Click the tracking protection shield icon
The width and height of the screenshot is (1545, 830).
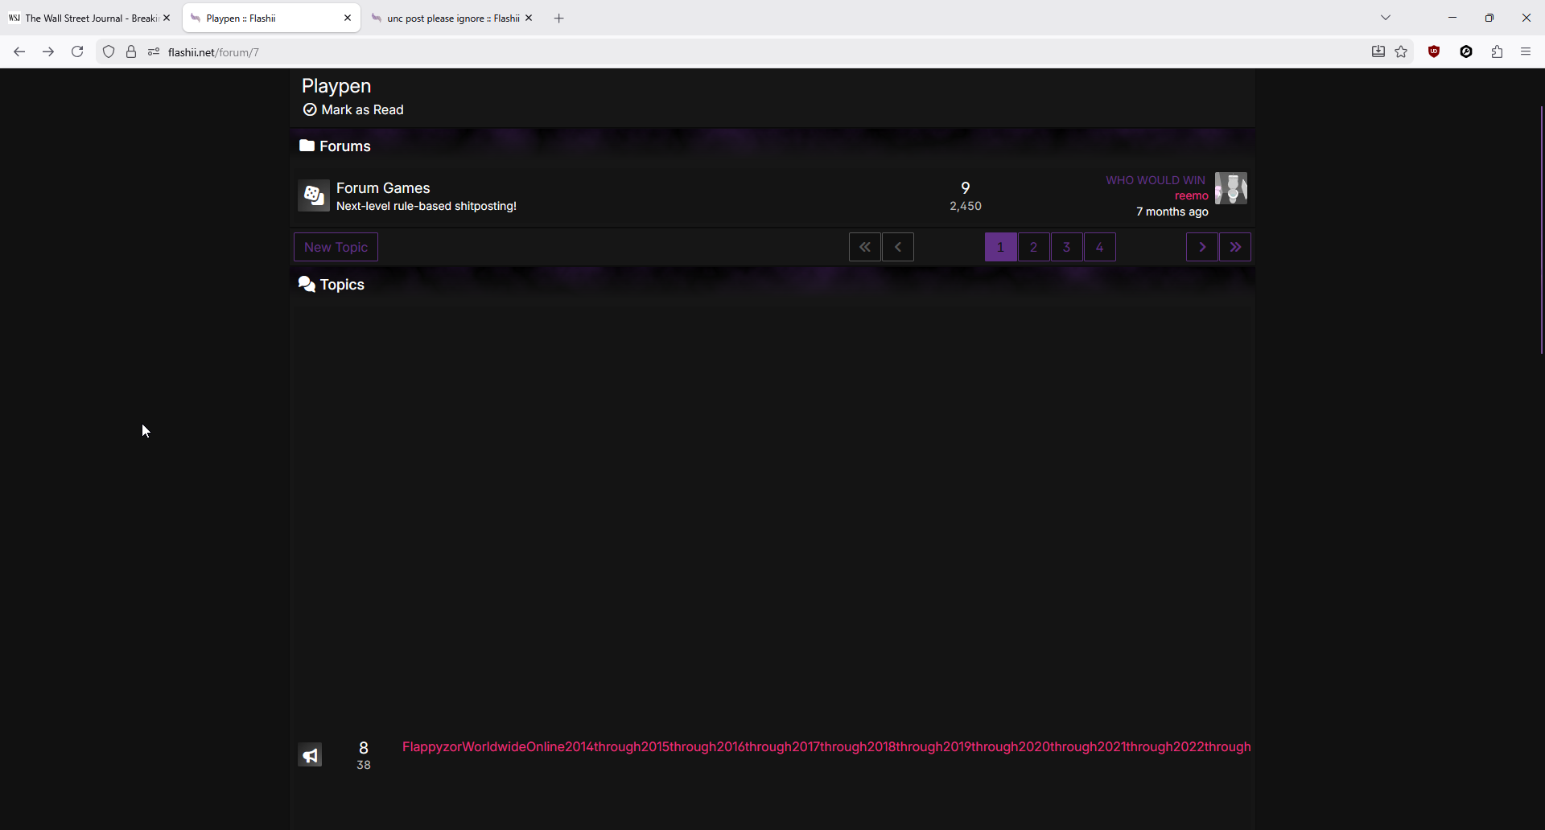(109, 52)
